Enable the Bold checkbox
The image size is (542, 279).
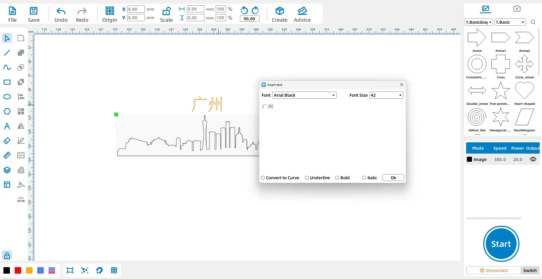tap(337, 178)
